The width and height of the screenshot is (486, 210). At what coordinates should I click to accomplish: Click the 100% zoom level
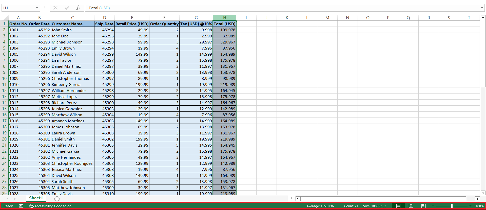click(479, 206)
